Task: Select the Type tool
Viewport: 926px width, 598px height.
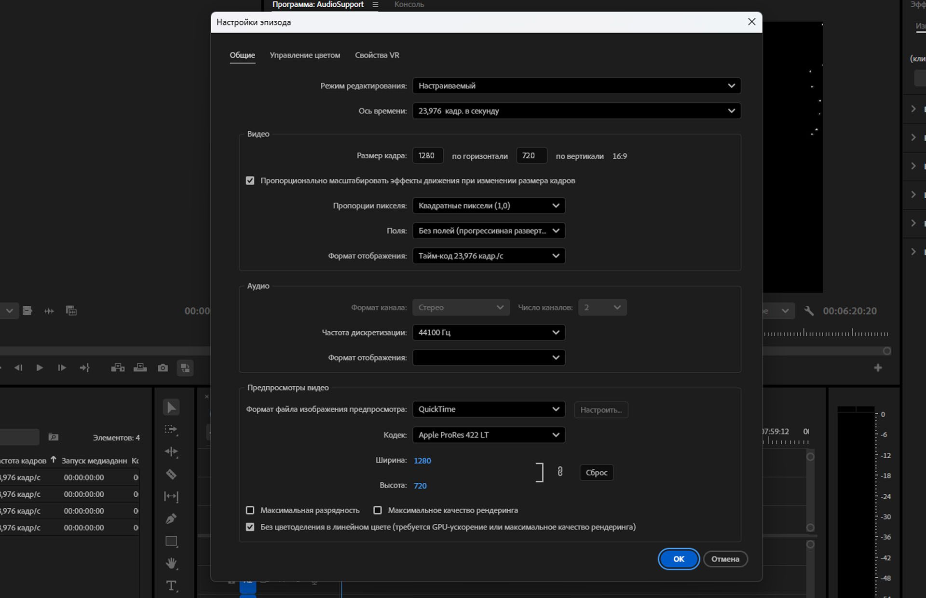Action: tap(171, 585)
